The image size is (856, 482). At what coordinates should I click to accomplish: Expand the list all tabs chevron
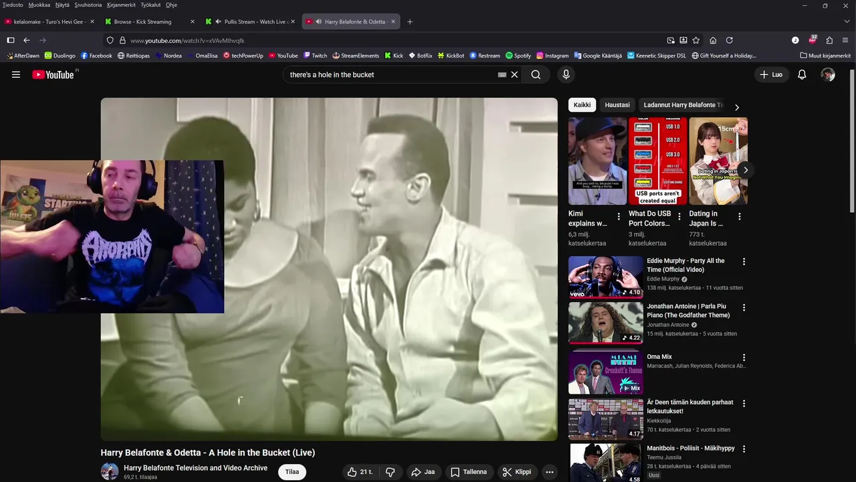pos(847,21)
